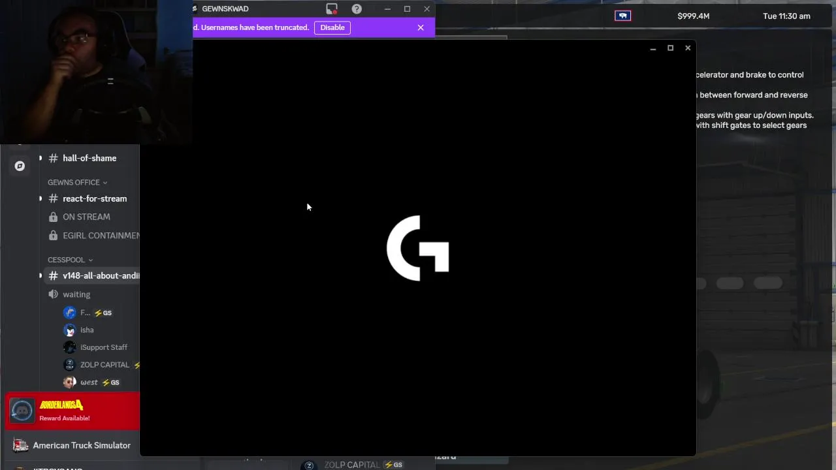
Task: Collapse the CESSPOOL category
Action: [70, 260]
